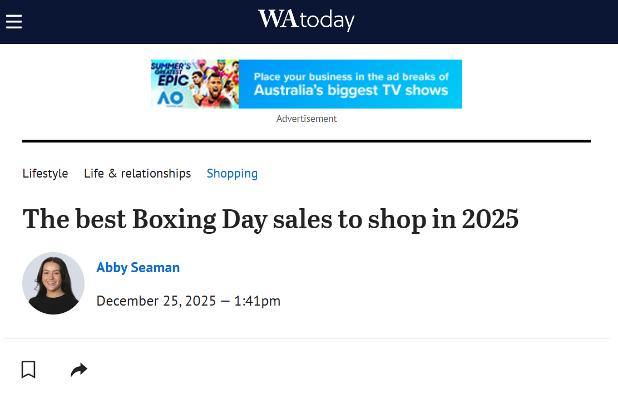
Task: Click "Place your business" ad text line
Action: 351,77
